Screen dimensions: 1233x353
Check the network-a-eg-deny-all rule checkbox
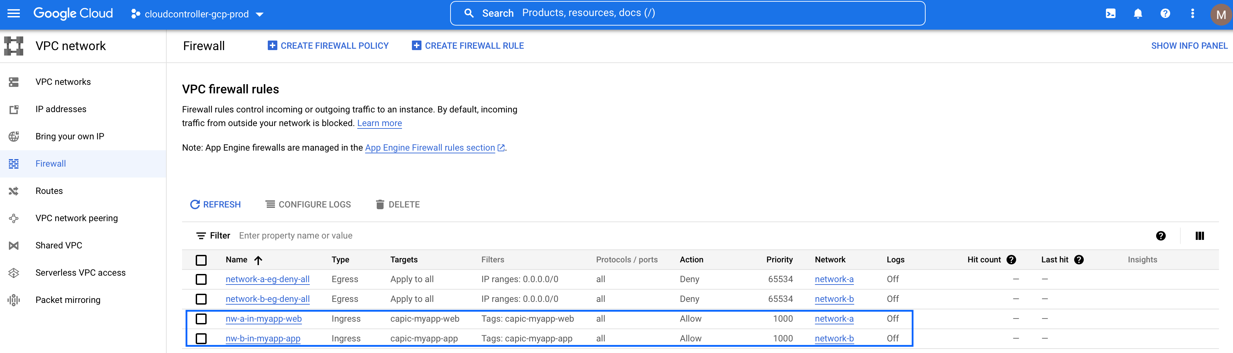[x=201, y=279]
